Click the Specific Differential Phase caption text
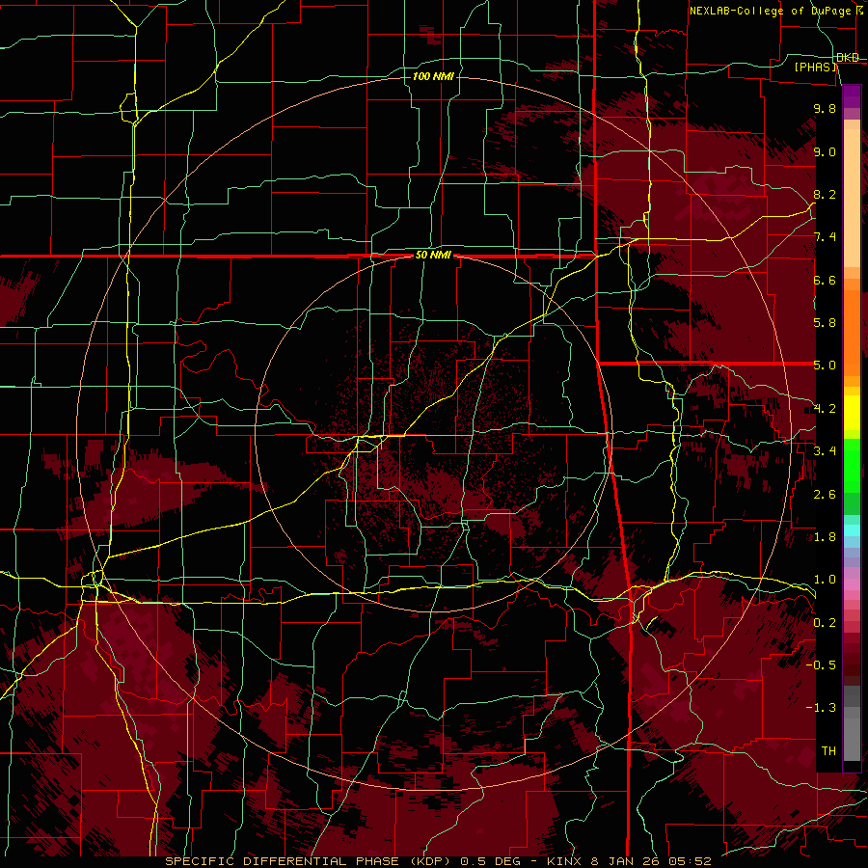 click(438, 861)
